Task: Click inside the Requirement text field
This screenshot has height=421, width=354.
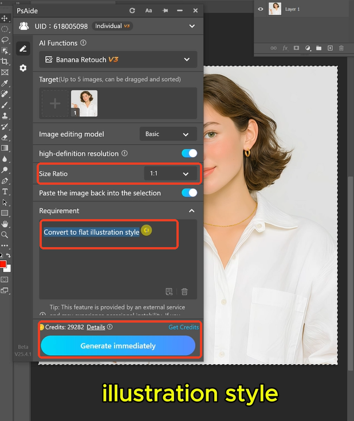Action: 118,259
